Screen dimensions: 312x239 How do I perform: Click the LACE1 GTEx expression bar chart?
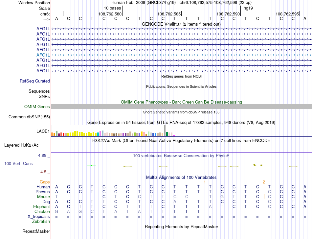click(x=113, y=131)
